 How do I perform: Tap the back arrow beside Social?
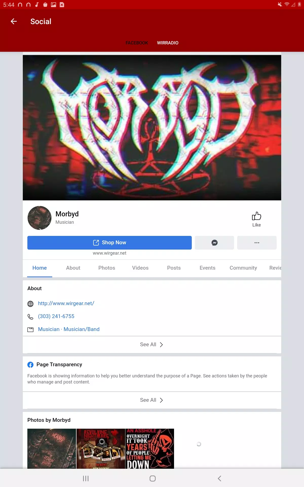[14, 22]
